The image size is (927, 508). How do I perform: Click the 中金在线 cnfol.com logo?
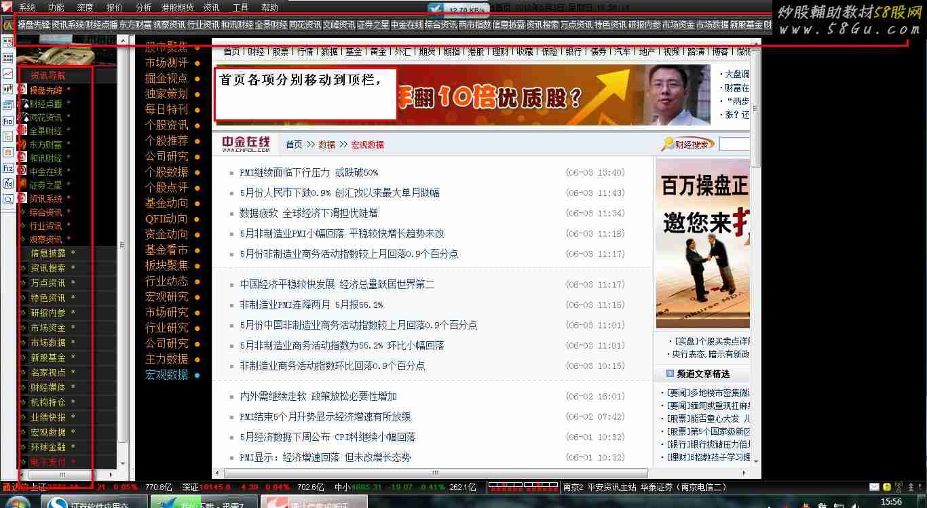coord(246,144)
